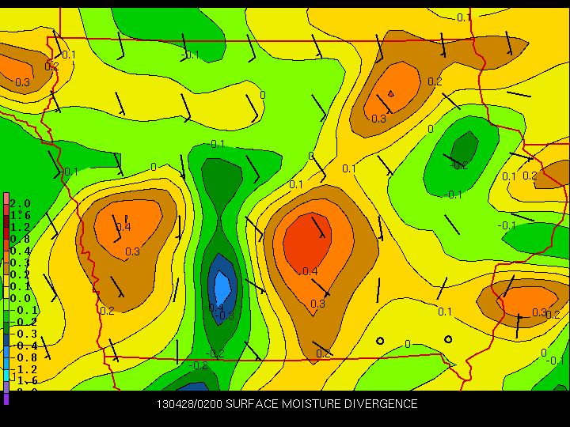Click the dark blue area at the map's bottom edge
This screenshot has height=427, width=570.
point(190,387)
